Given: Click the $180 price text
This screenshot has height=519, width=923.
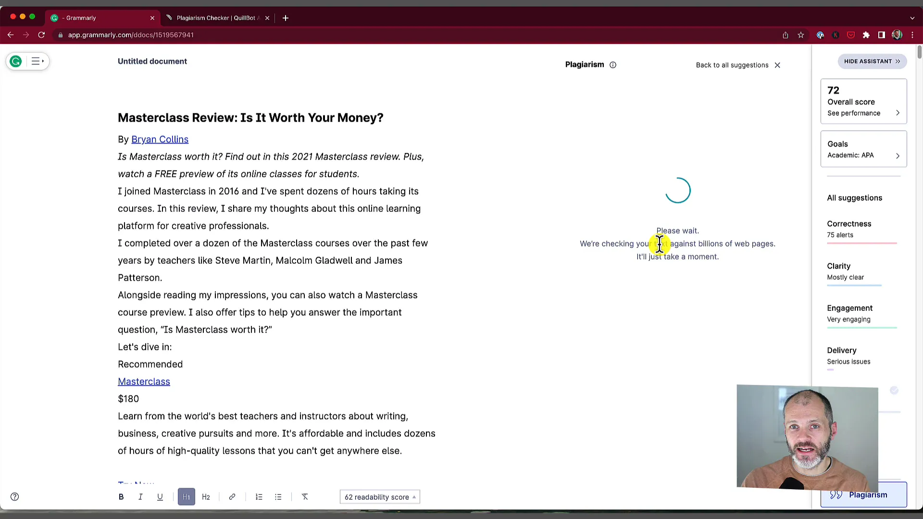Looking at the screenshot, I should pos(128,399).
